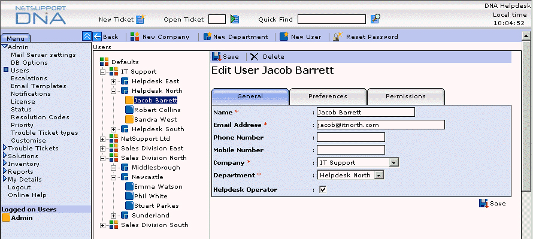Click the Trouble Ticket types link
The width and height of the screenshot is (533, 239).
coord(44,132)
